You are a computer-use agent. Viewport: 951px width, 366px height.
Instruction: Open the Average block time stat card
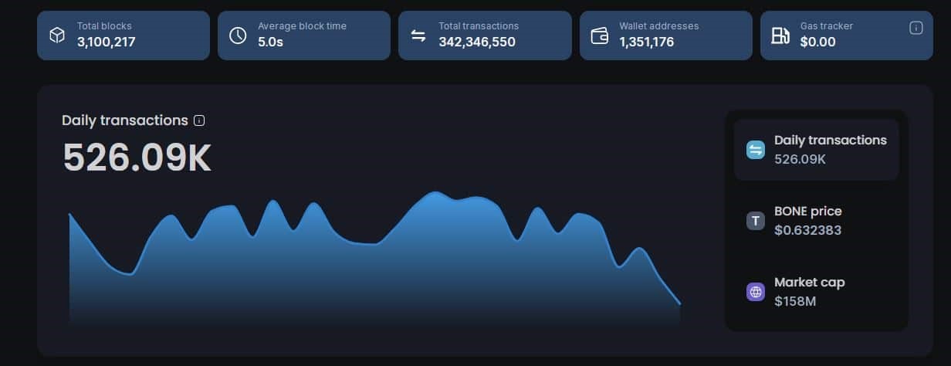click(304, 35)
